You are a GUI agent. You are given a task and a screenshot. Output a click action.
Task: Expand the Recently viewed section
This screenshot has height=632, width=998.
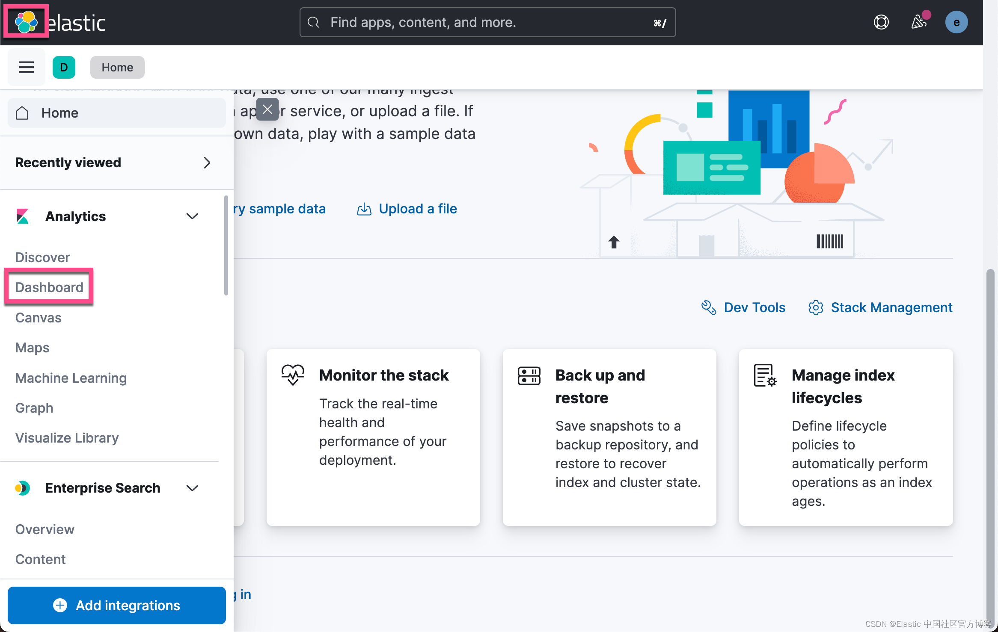click(207, 162)
